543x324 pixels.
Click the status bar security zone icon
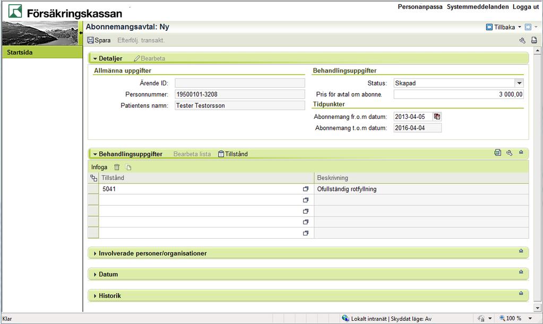click(x=345, y=318)
